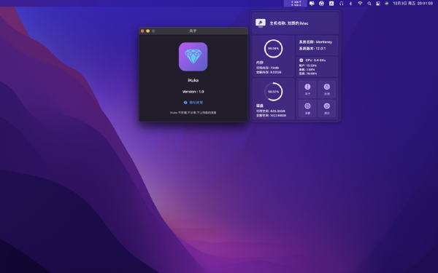
Task: Click the Version 1.0 text in About window
Action: coord(193,92)
